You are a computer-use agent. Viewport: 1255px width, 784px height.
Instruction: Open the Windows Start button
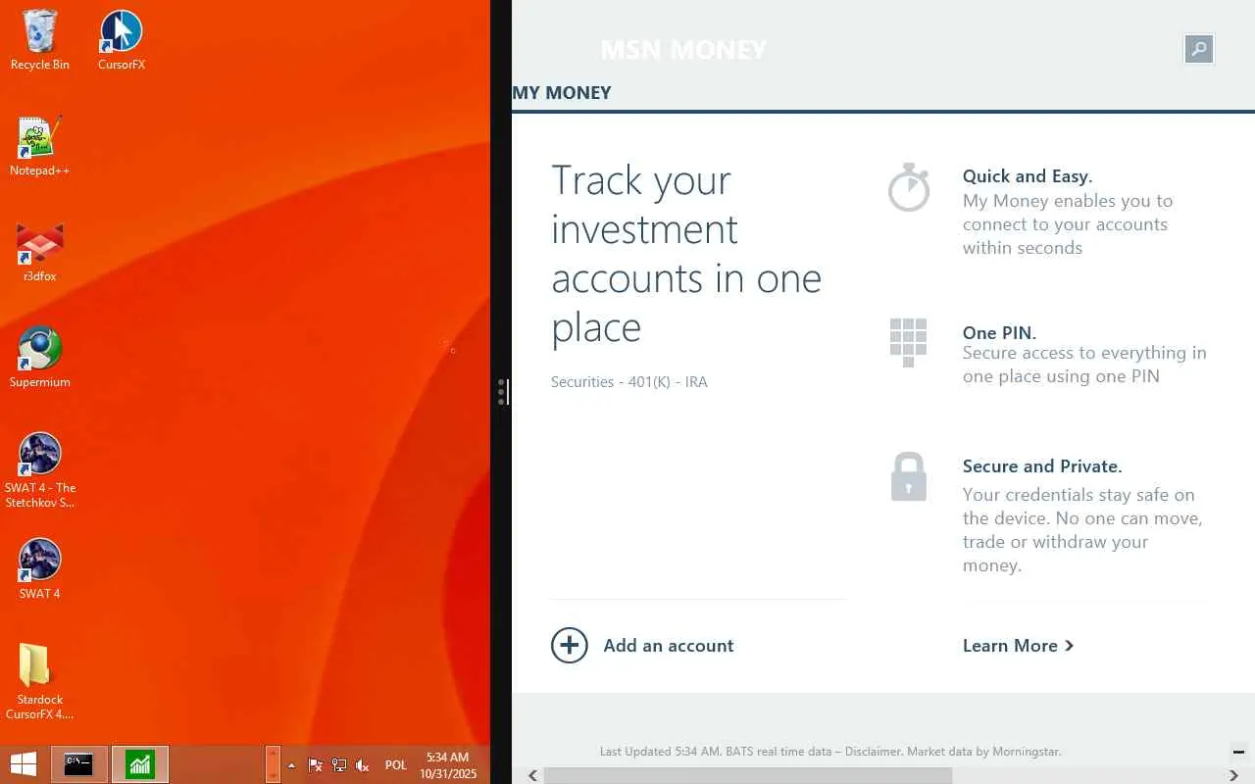coord(24,764)
